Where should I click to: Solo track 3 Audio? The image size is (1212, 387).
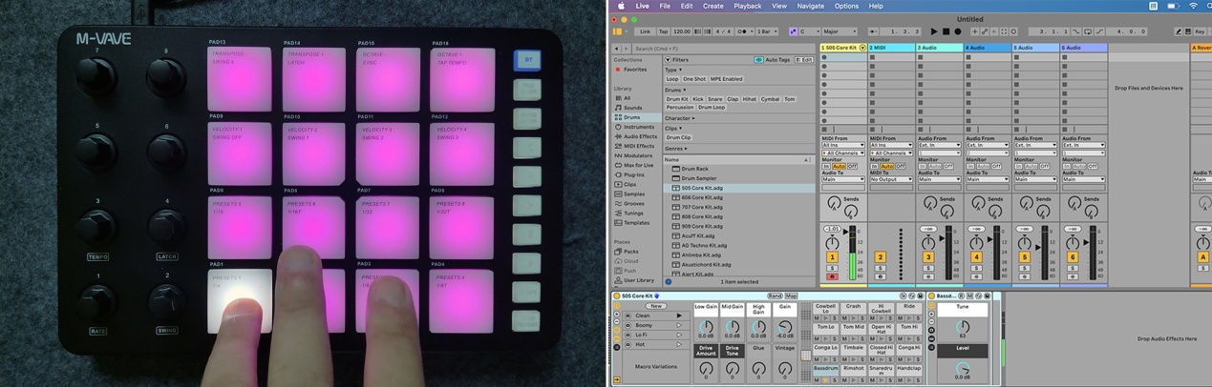coord(928,268)
